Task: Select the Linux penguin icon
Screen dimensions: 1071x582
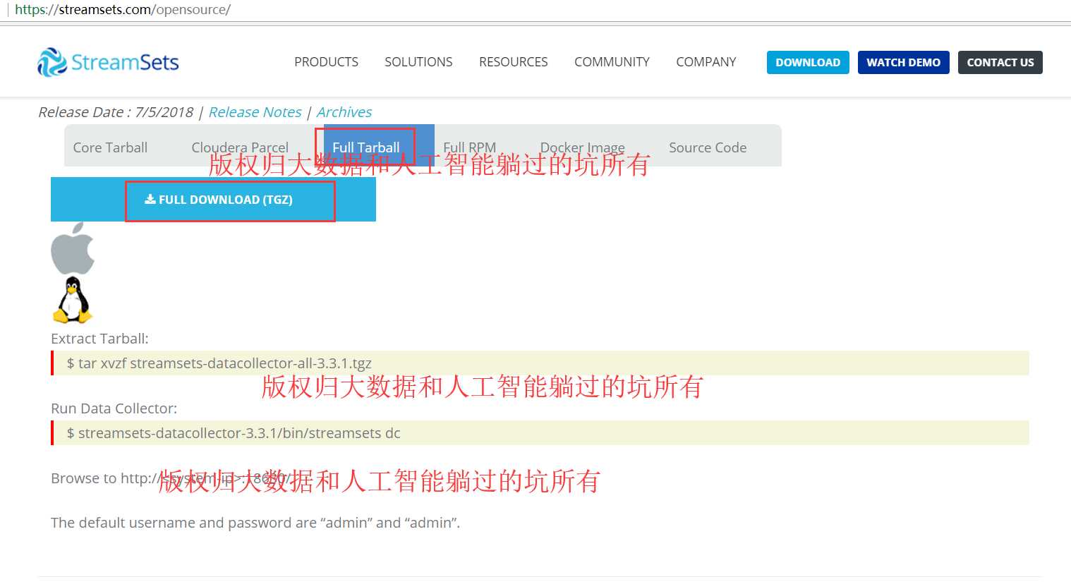Action: click(x=73, y=300)
